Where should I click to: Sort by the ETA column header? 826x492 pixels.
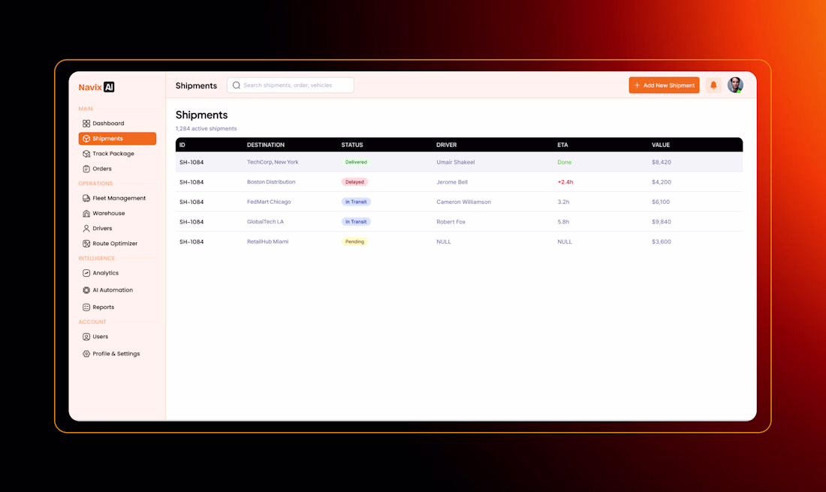[562, 145]
